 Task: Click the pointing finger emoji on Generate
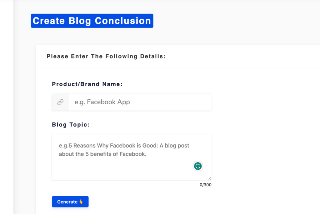[x=80, y=201]
